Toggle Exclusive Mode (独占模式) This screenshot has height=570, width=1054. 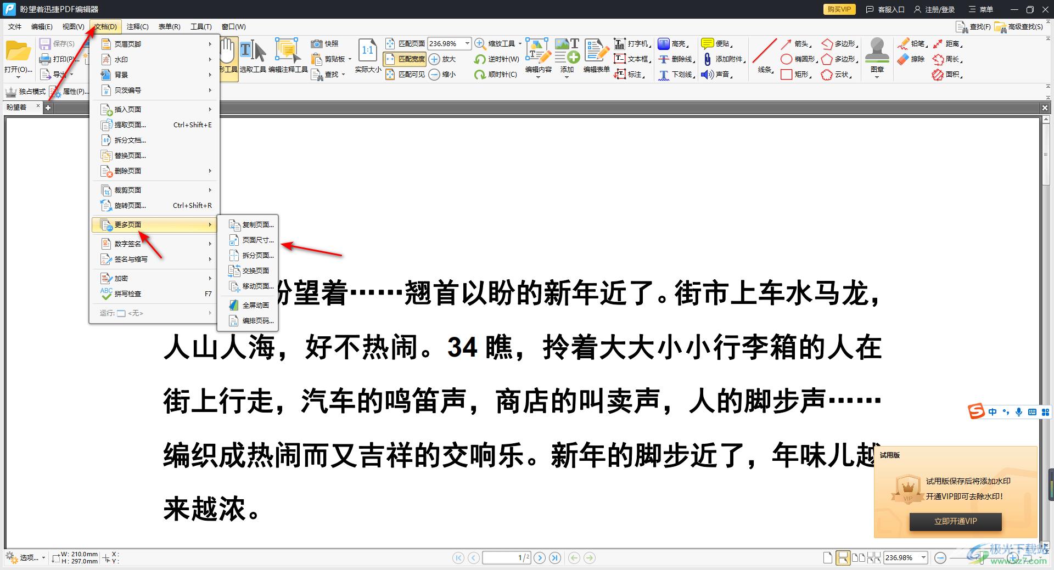(26, 91)
